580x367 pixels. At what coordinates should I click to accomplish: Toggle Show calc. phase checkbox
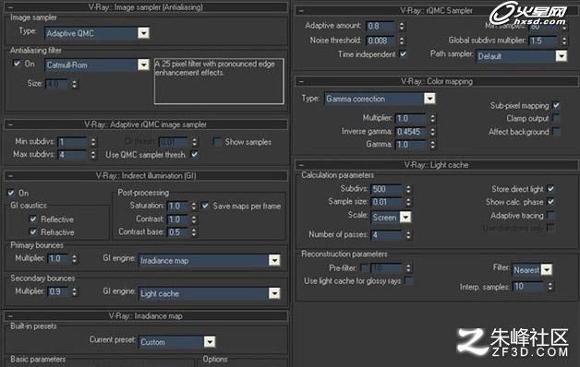click(x=550, y=202)
